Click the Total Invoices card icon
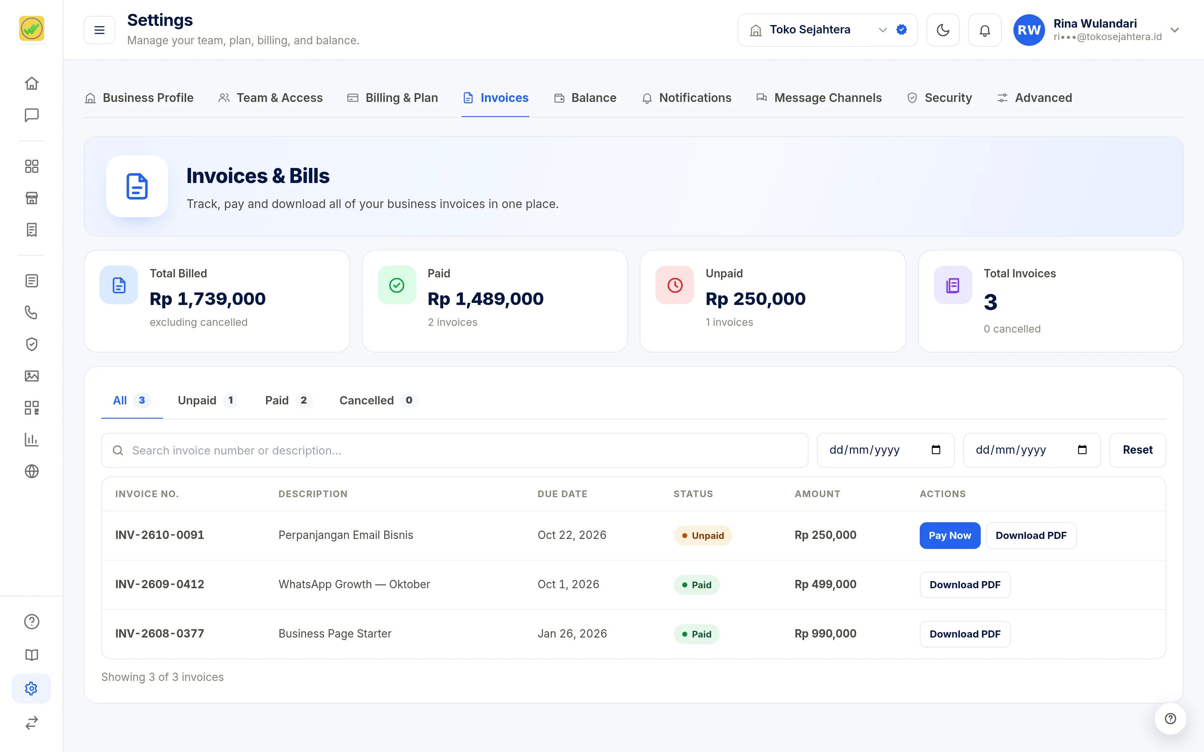This screenshot has height=752, width=1204. [953, 285]
